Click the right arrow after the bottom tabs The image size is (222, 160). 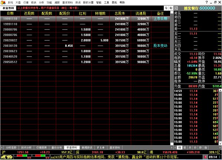tap(172, 147)
